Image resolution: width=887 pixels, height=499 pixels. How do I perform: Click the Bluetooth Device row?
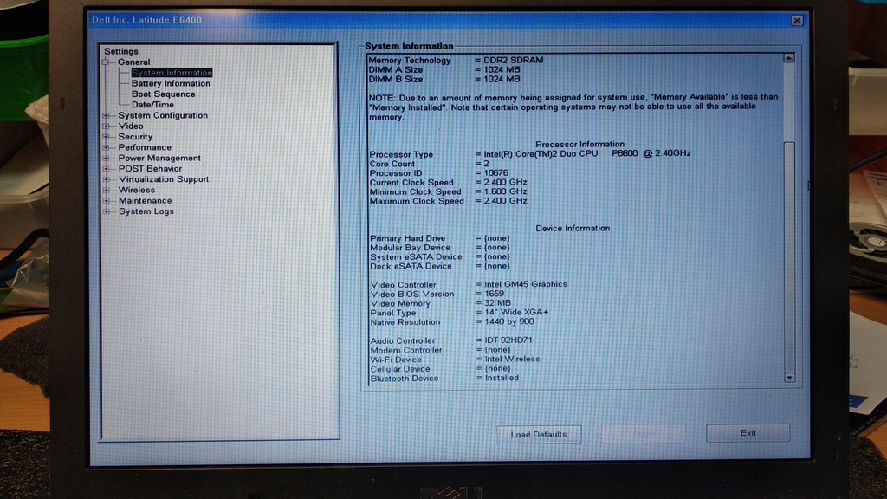[x=444, y=378]
